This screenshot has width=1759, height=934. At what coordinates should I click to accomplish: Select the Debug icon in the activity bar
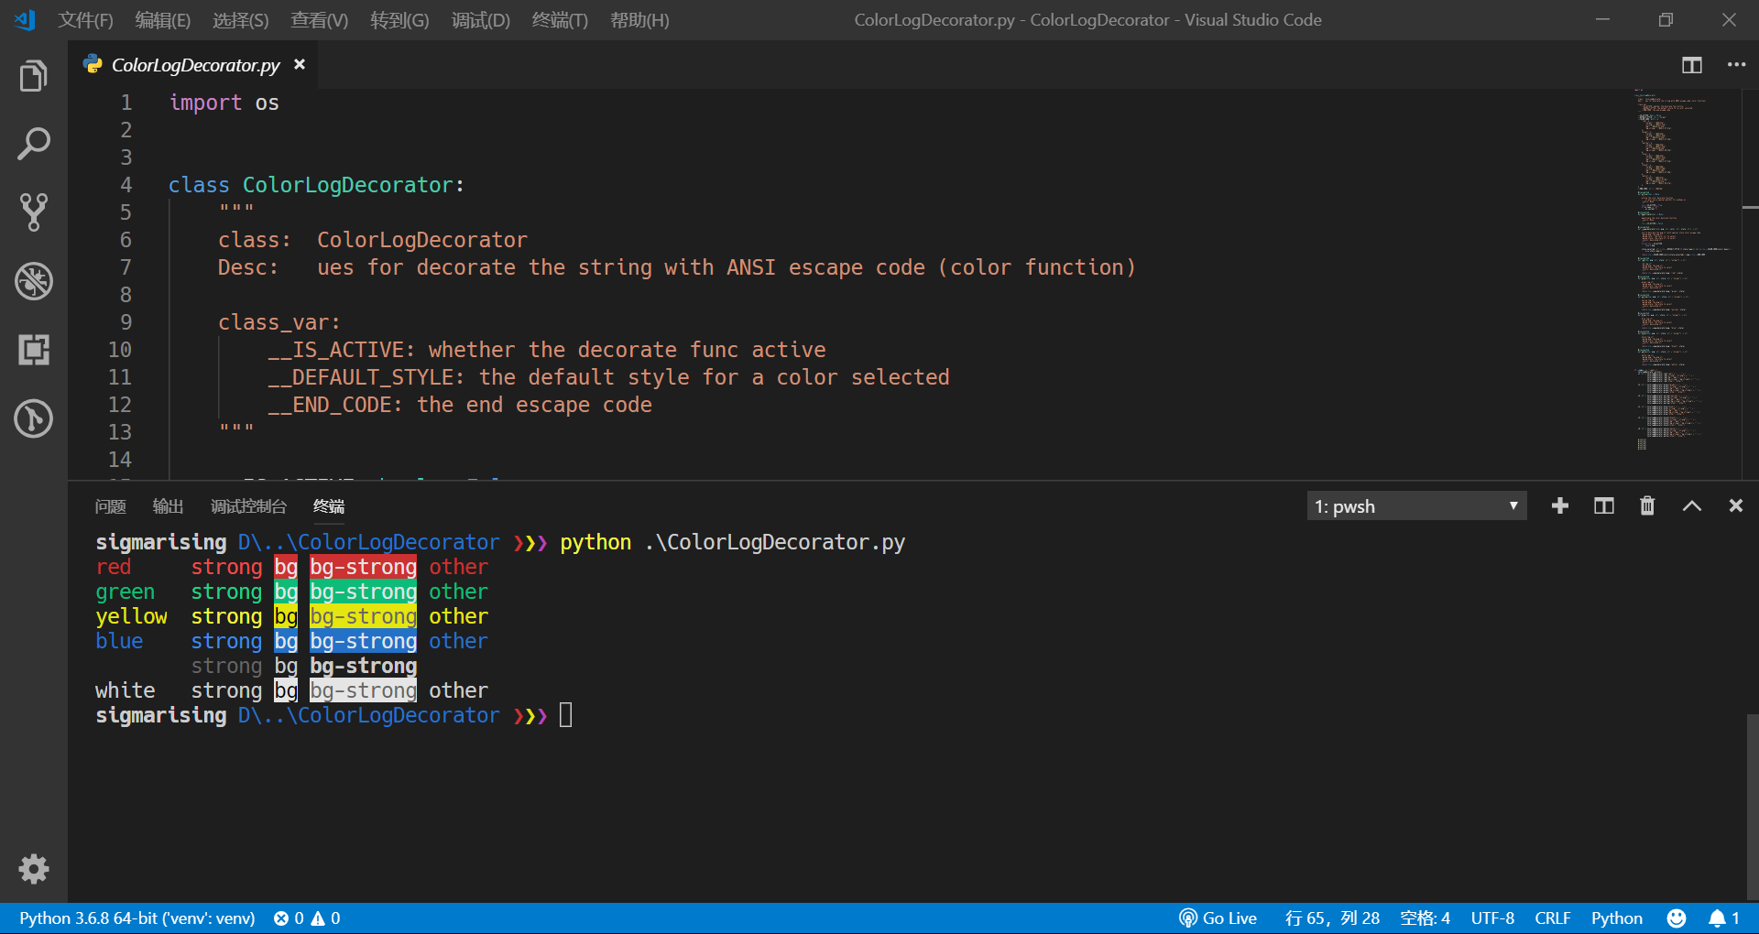pyautogui.click(x=33, y=281)
